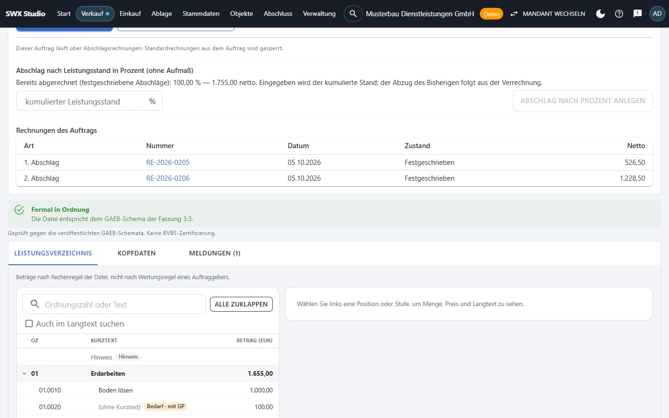Open the global search magnifier icon

coord(353,13)
